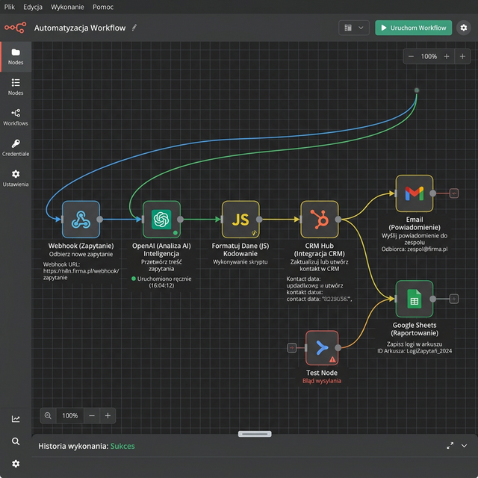Open Ustawienia in sidebar
Image resolution: width=478 pixels, height=478 pixels.
pyautogui.click(x=16, y=179)
